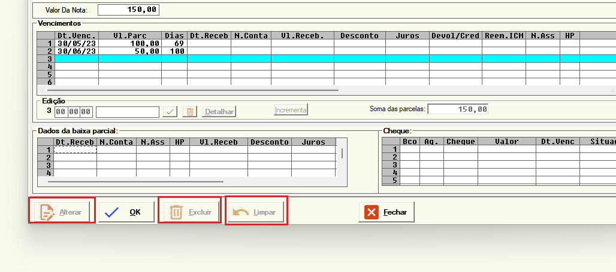This screenshot has width=616, height=272.
Task: Select row 1 date 30/05/23 cell
Action: coord(76,44)
